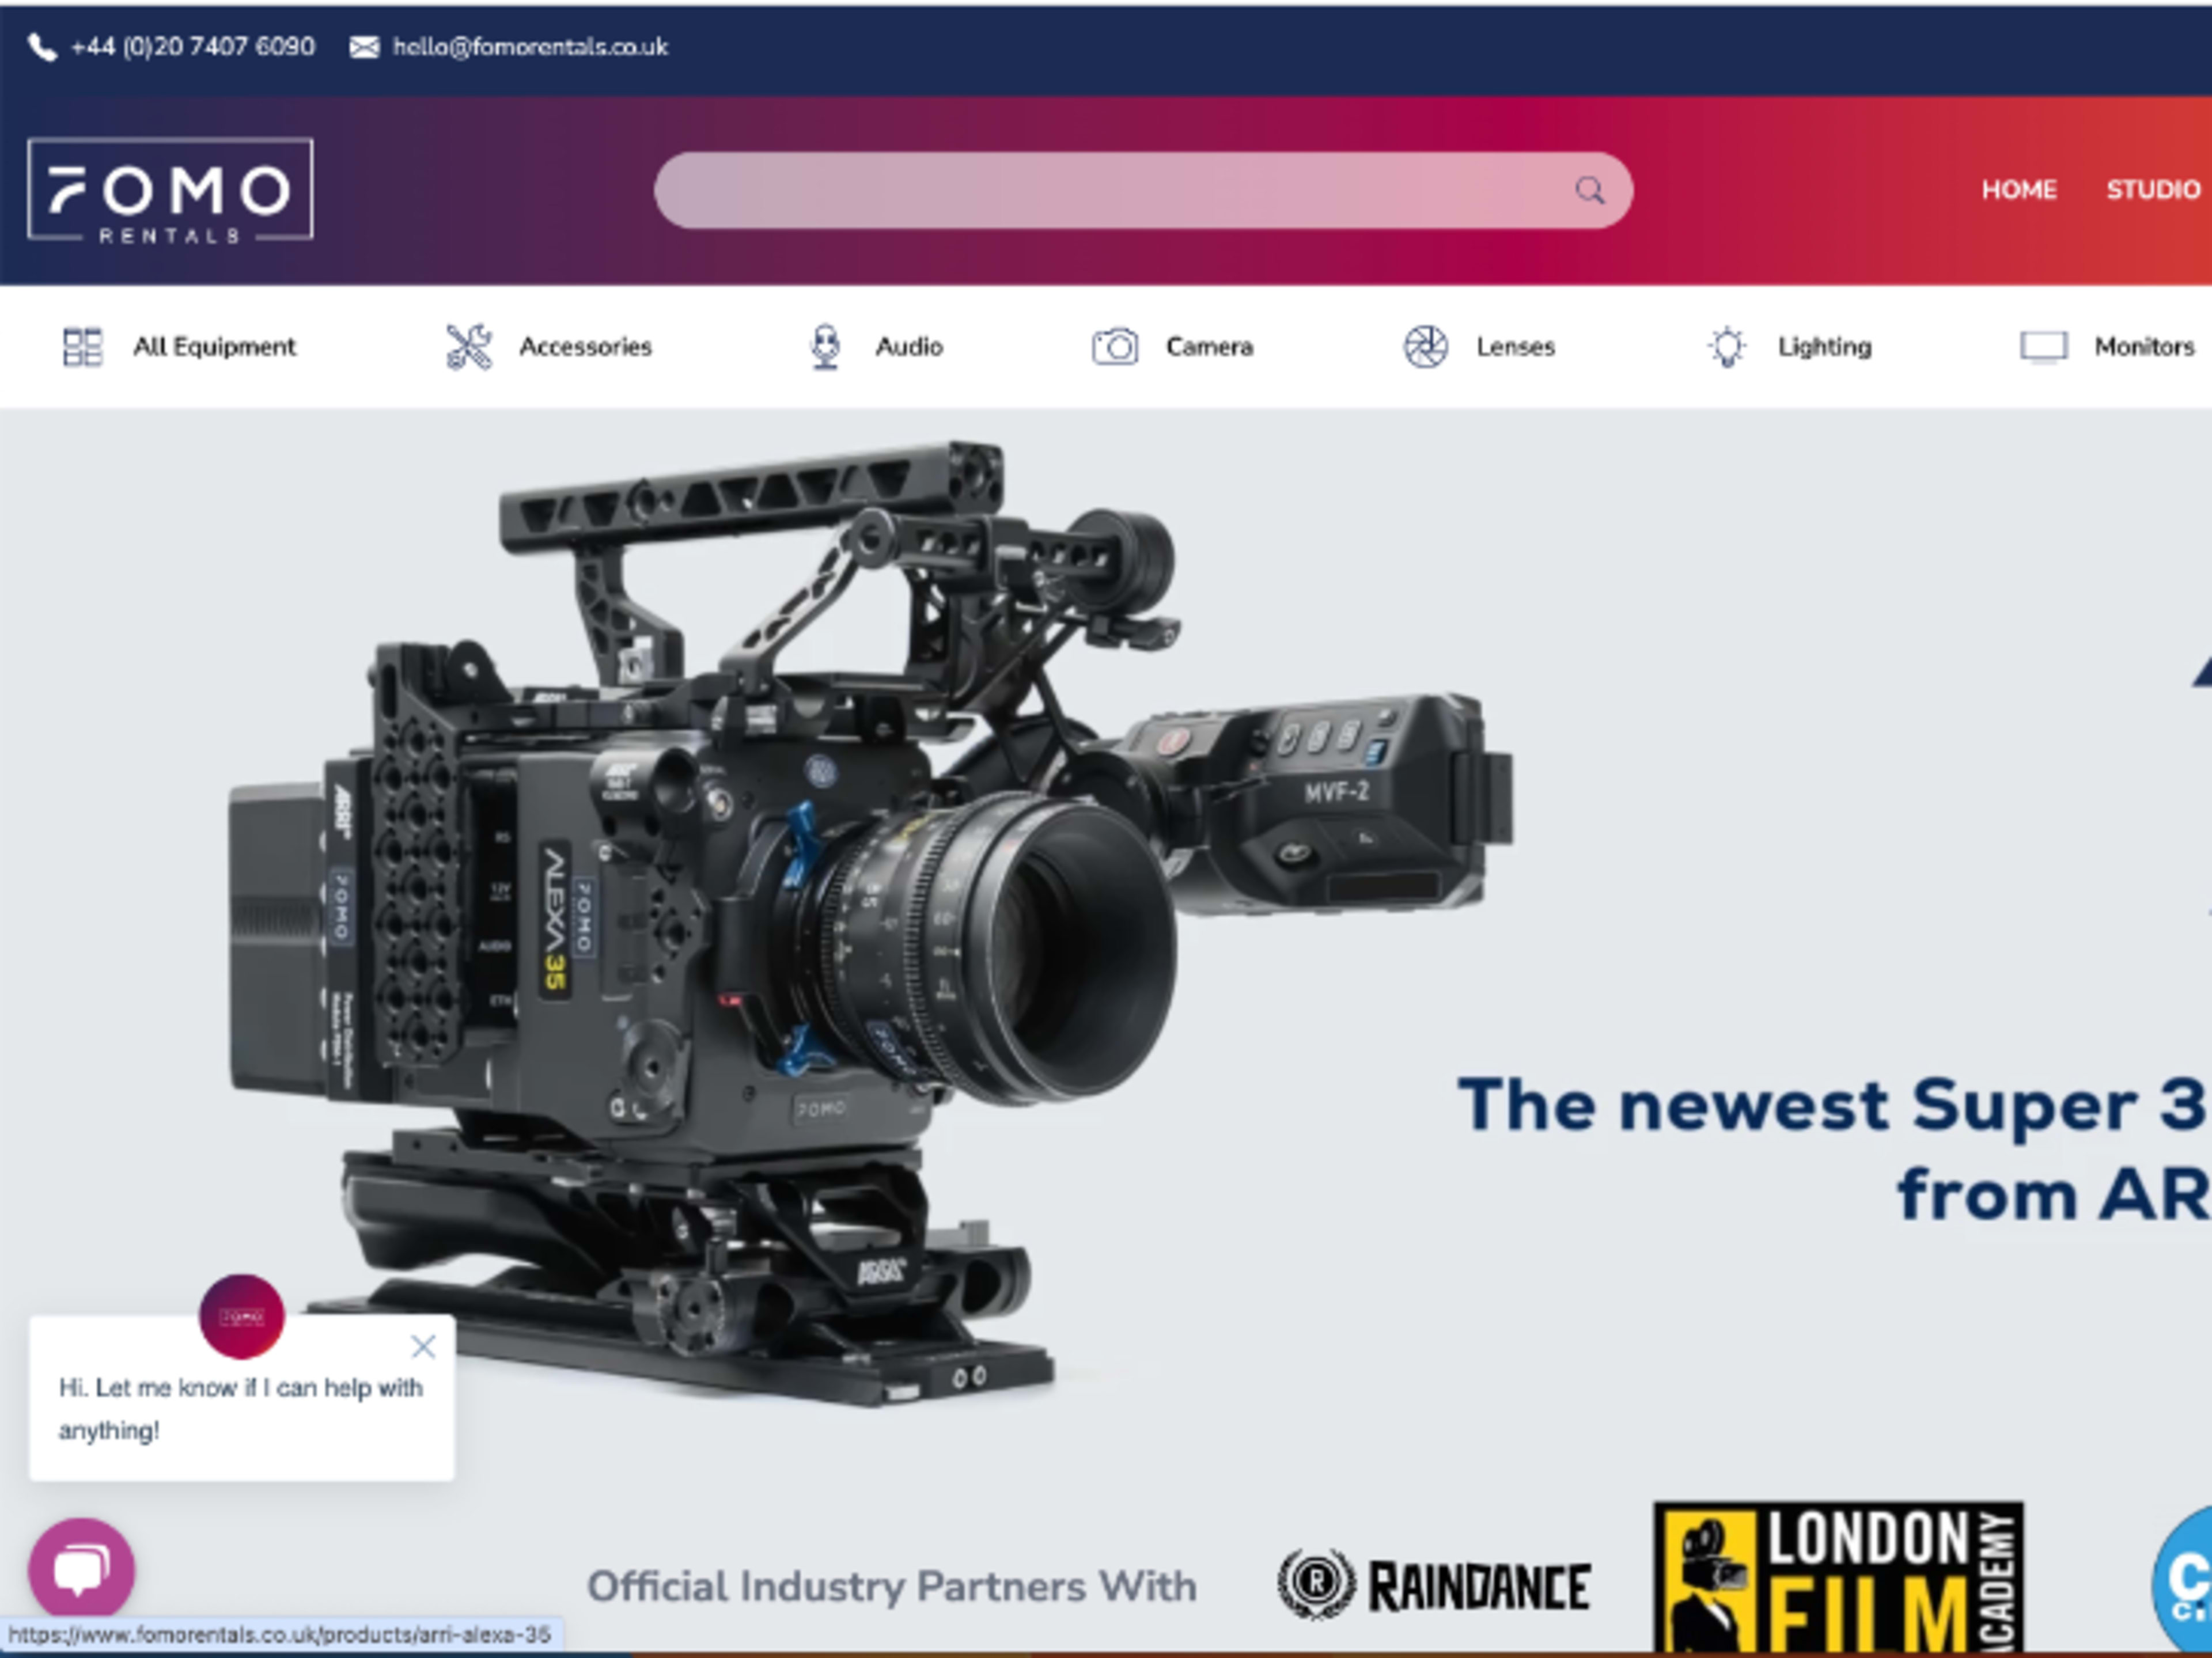Click the FOMO chat avatar icon
This screenshot has height=1658, width=2212.
[x=242, y=1316]
